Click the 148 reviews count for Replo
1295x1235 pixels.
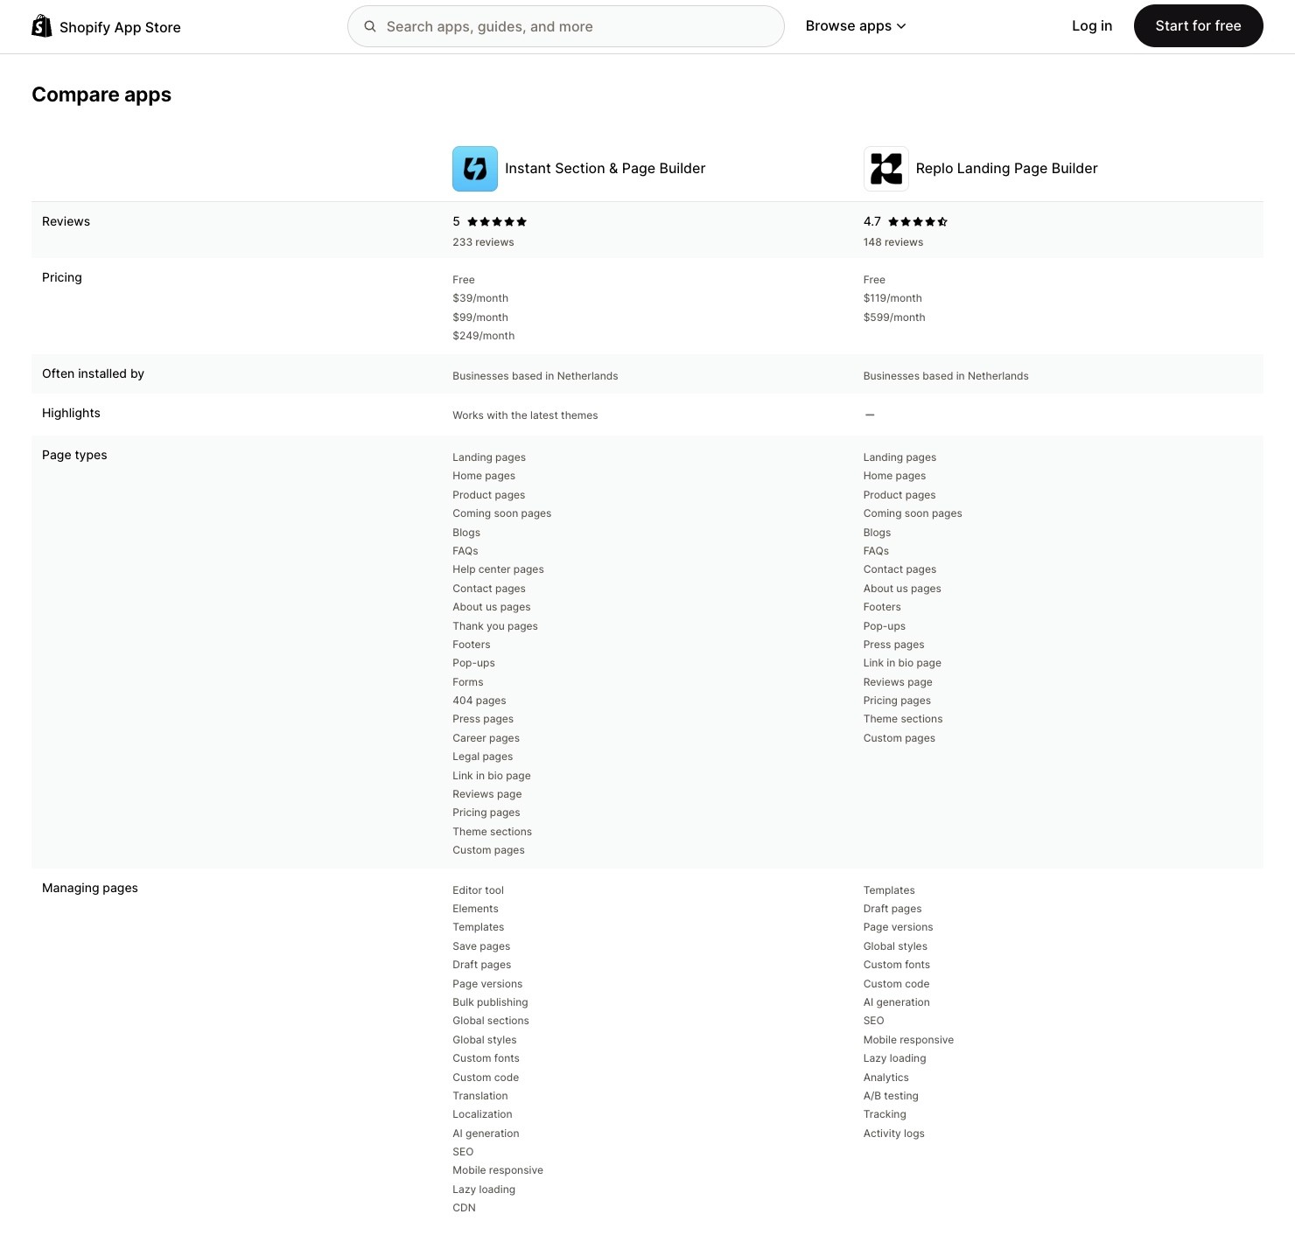(892, 241)
